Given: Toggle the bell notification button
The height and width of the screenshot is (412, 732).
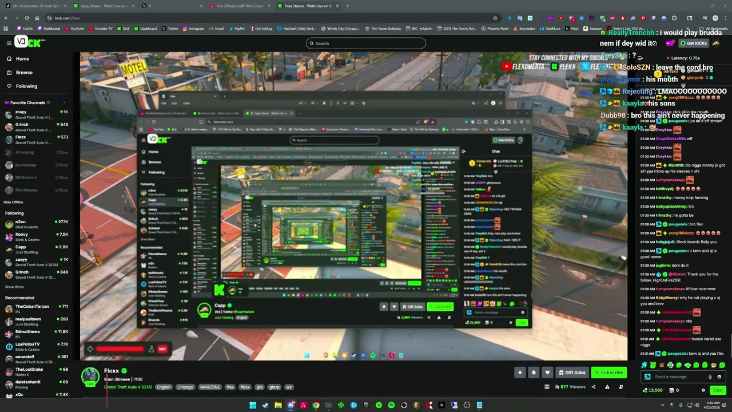Looking at the screenshot, I should [534, 373].
